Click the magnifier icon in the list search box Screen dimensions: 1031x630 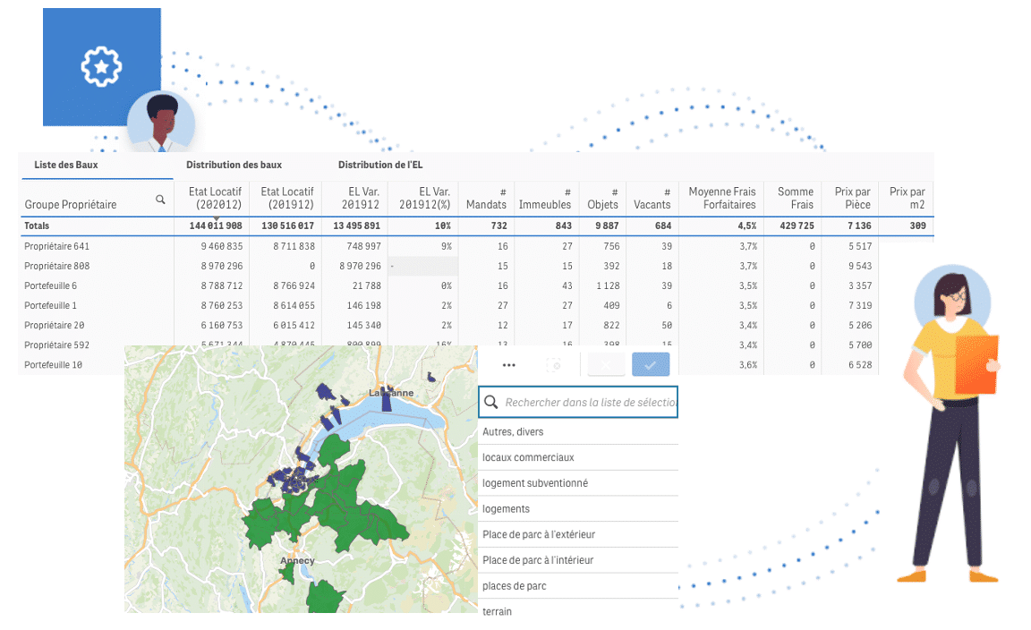(x=490, y=403)
